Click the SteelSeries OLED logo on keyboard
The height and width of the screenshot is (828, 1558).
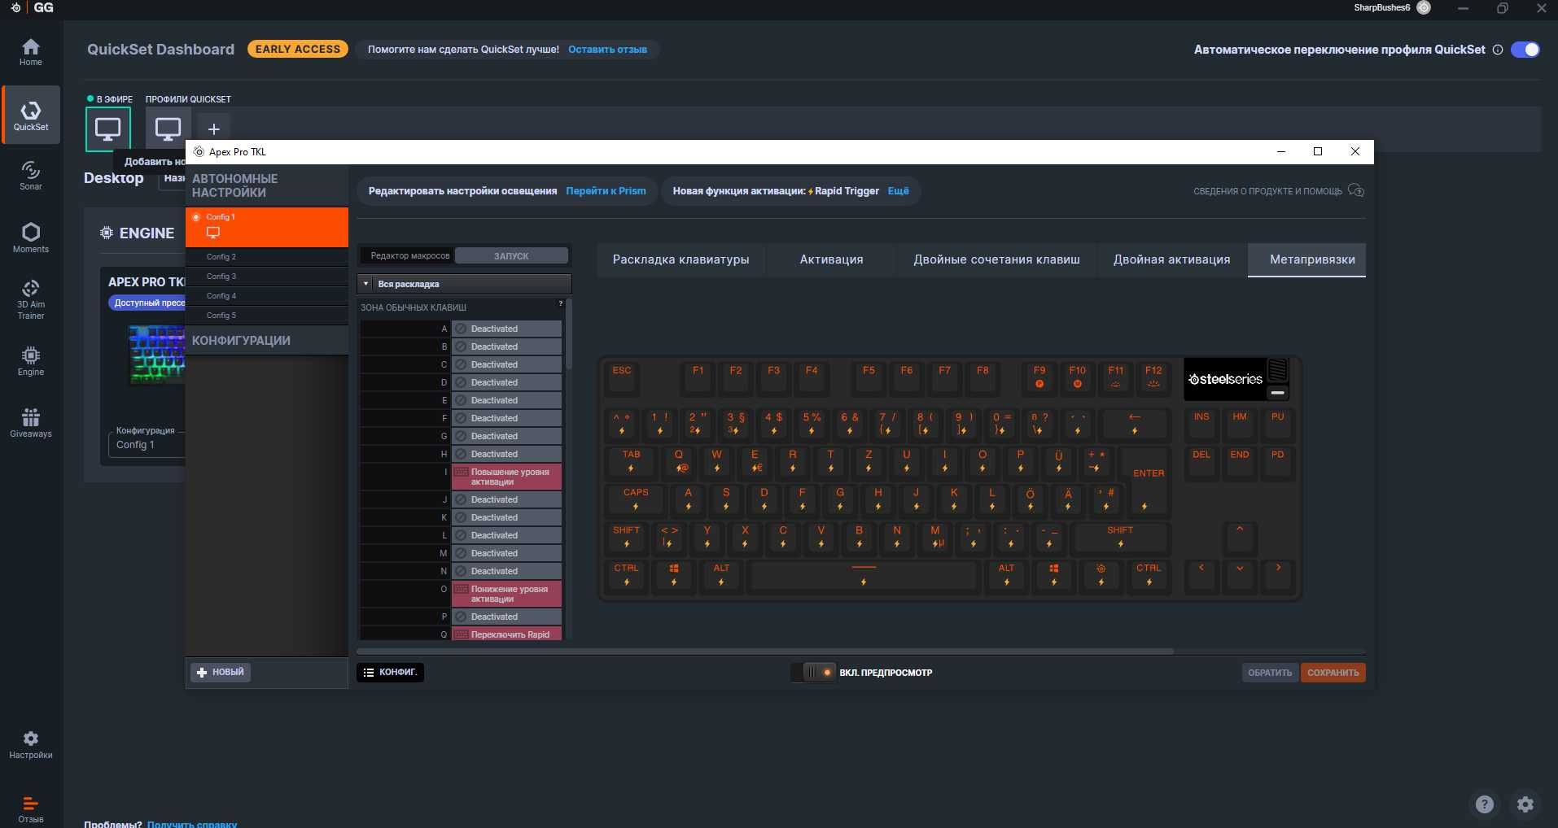point(1225,379)
